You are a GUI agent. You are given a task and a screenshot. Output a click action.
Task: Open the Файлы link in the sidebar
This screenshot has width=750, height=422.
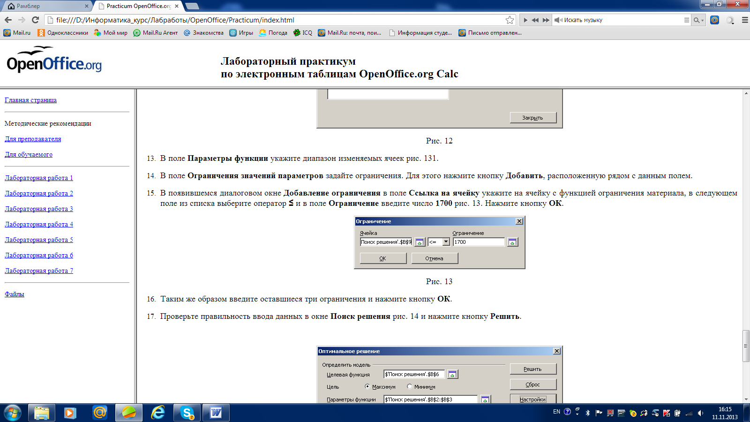15,294
